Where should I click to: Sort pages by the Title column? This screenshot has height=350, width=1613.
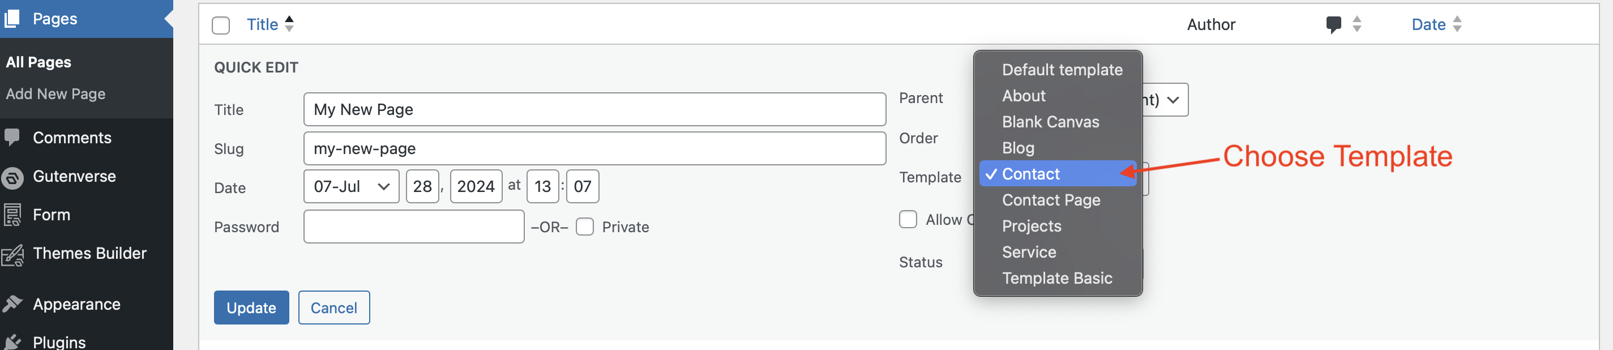pos(262,24)
